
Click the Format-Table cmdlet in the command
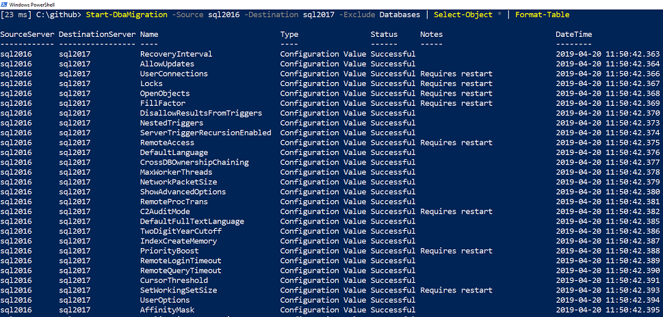(542, 14)
